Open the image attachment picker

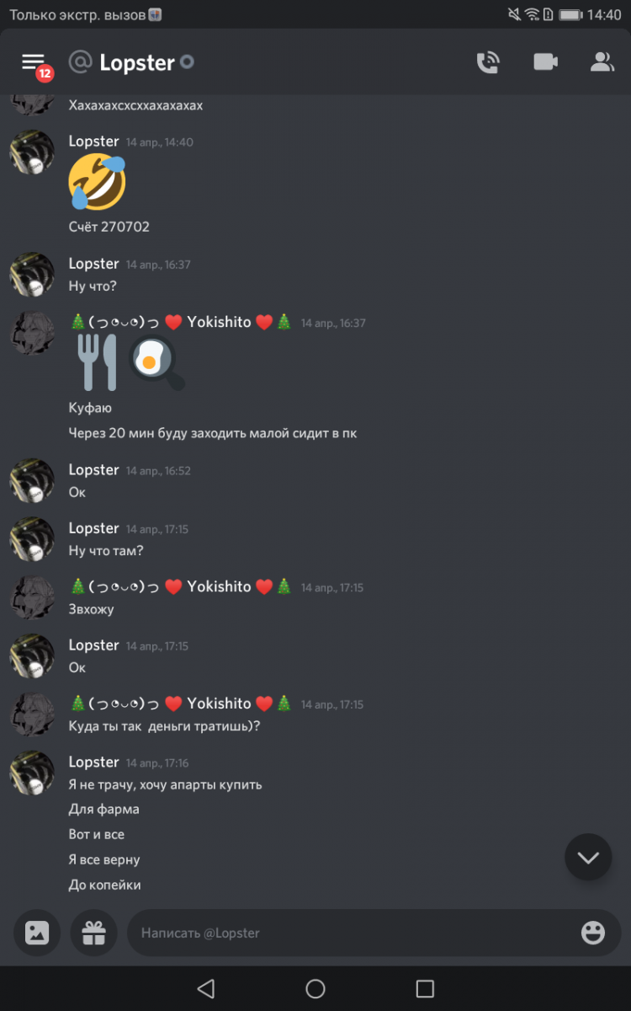[37, 933]
